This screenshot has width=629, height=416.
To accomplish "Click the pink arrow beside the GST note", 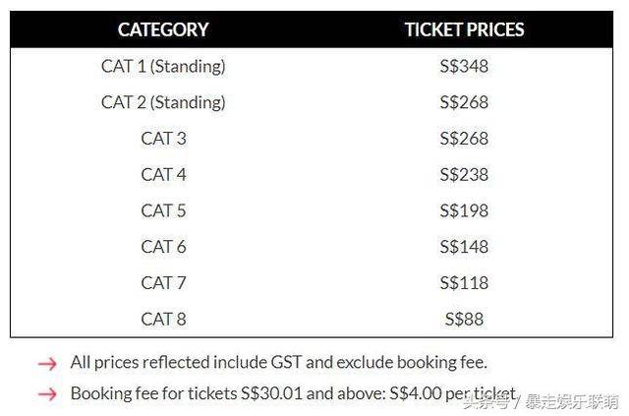I will [x=47, y=364].
